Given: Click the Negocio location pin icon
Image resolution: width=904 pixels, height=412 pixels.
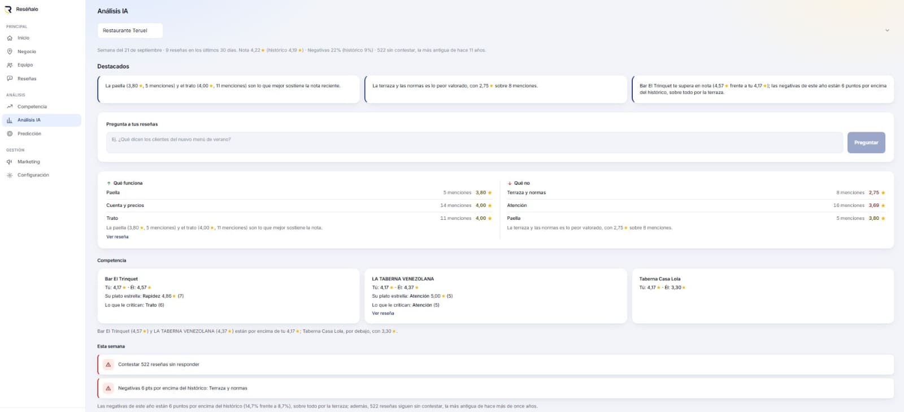Looking at the screenshot, I should 10,51.
